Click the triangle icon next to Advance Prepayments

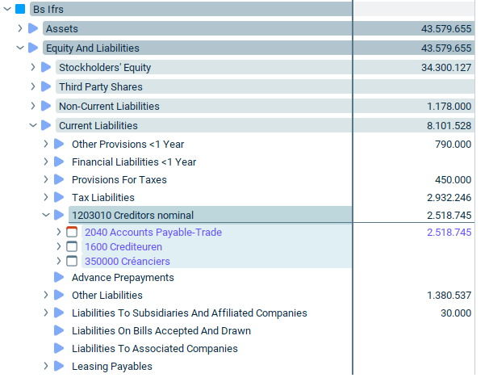(59, 277)
